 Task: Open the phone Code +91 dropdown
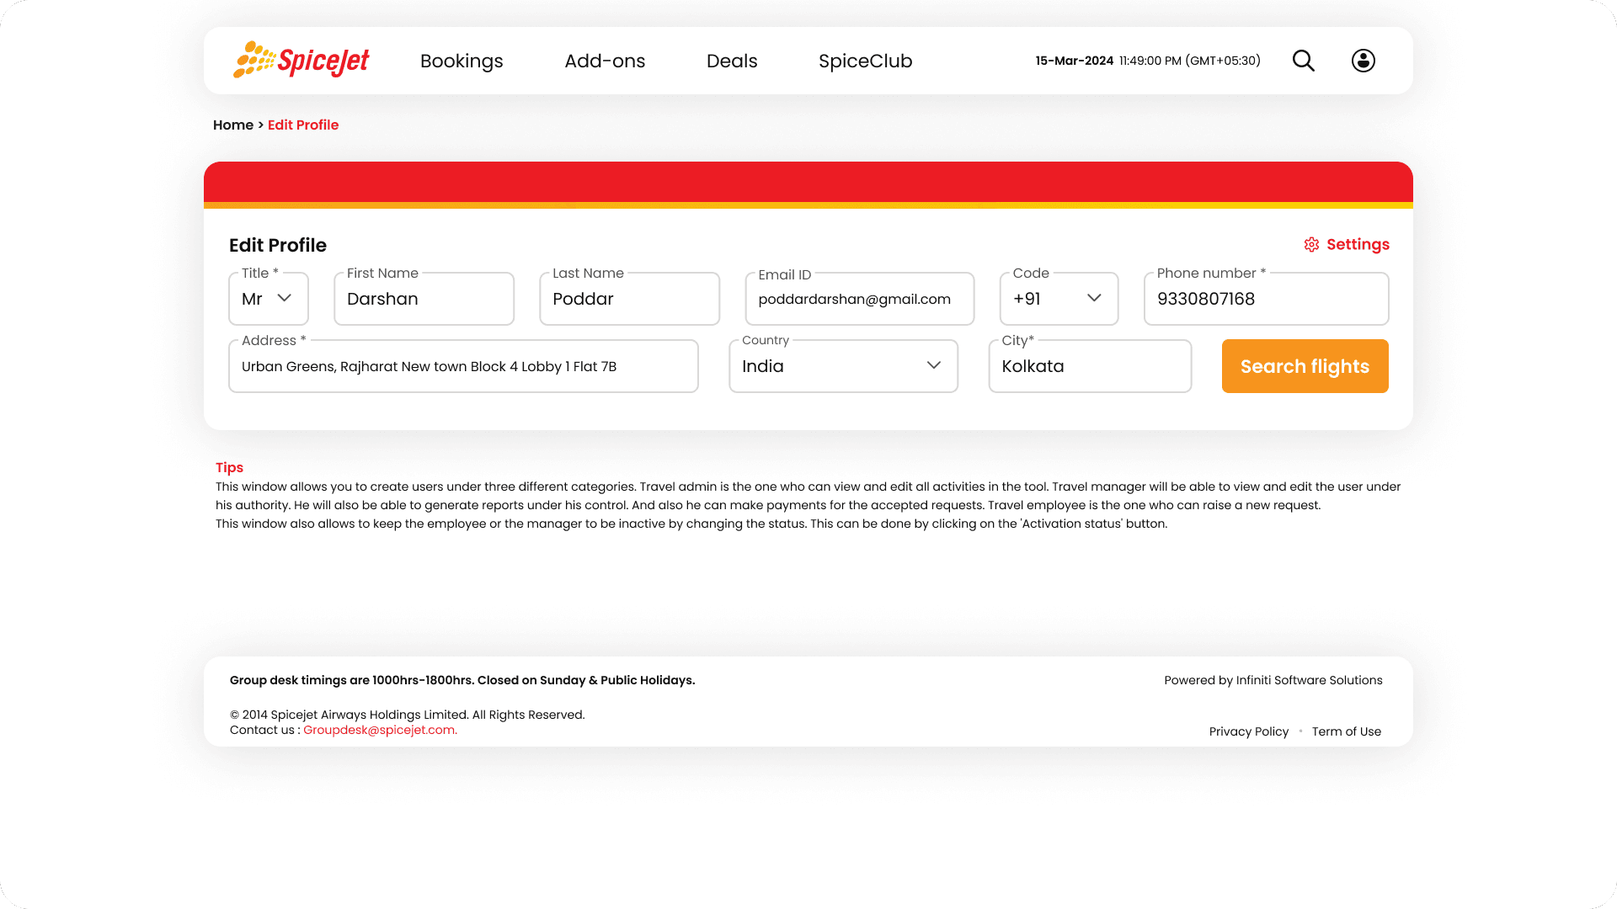tap(1059, 299)
